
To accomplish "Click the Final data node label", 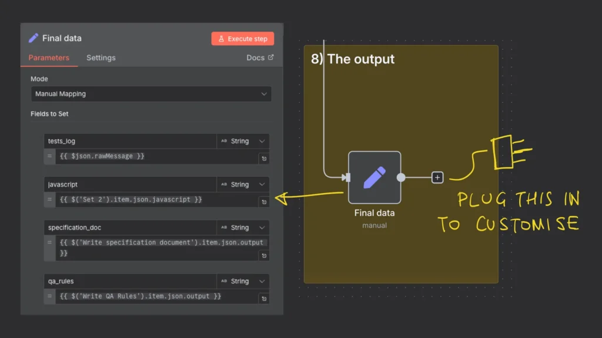I will pos(374,212).
